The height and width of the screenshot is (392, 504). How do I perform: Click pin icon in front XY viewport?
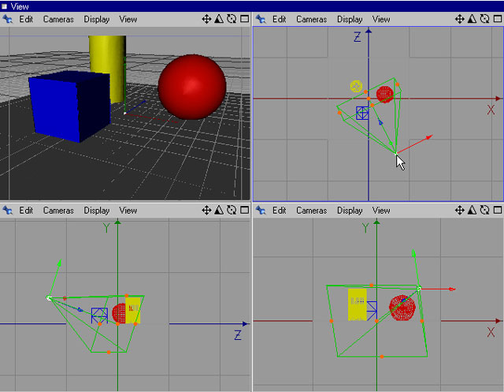pos(261,211)
